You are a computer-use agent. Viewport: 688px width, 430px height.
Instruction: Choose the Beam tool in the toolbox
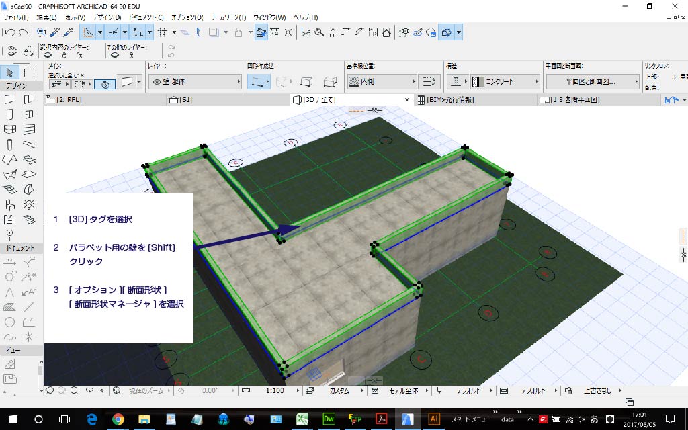click(x=29, y=145)
